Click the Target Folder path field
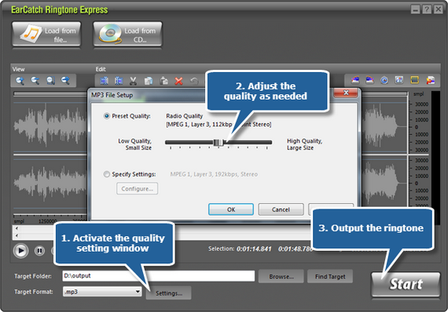448x312 pixels. (x=159, y=276)
